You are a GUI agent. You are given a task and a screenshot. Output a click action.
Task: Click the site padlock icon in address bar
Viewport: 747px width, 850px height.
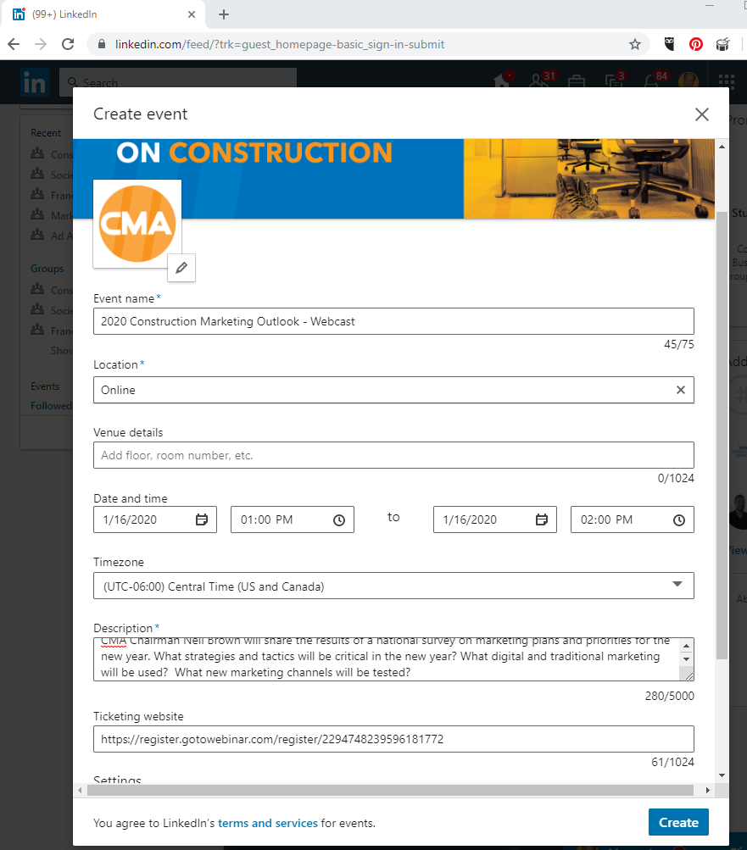[x=102, y=44]
